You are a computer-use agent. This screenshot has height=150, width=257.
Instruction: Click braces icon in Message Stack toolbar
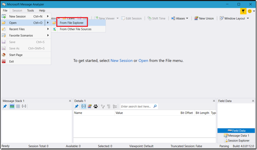24,106
